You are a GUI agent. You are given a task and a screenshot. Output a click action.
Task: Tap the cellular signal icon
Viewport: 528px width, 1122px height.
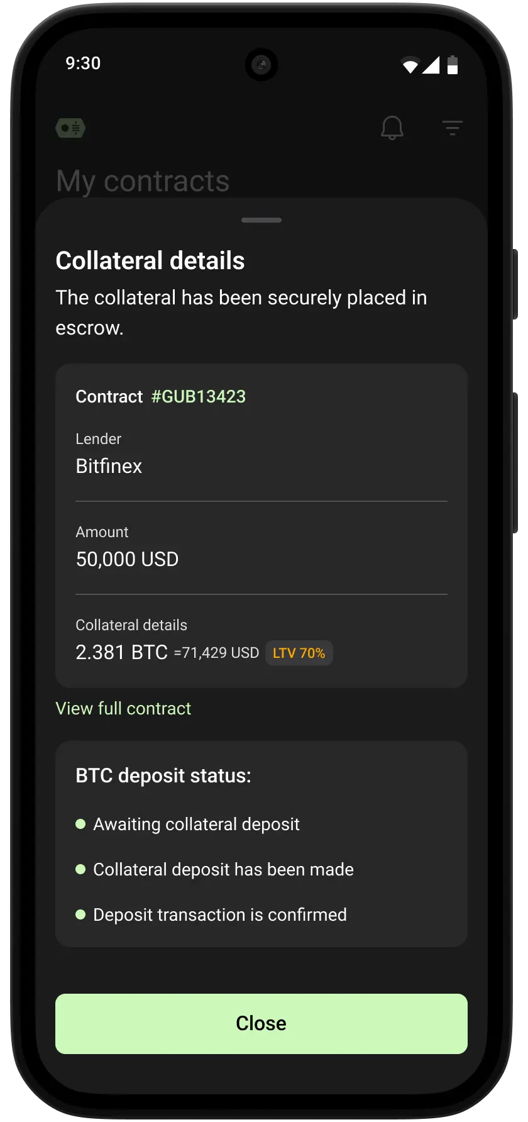coord(431,65)
